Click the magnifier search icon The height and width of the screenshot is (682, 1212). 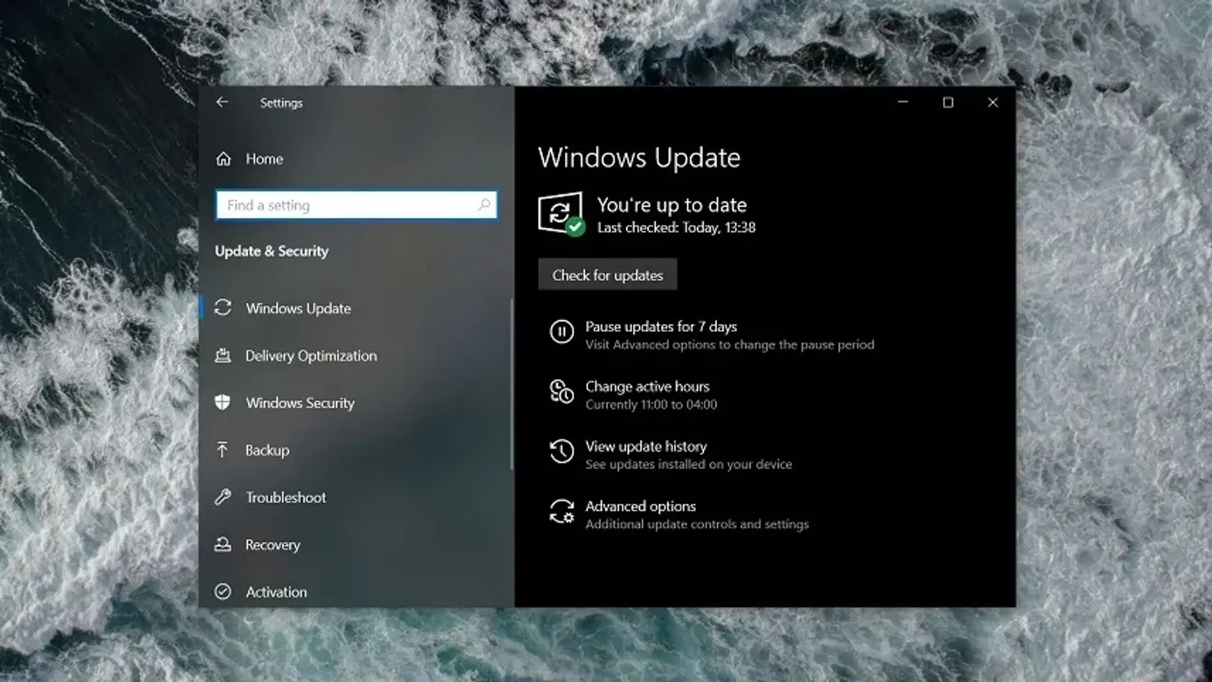pos(484,205)
